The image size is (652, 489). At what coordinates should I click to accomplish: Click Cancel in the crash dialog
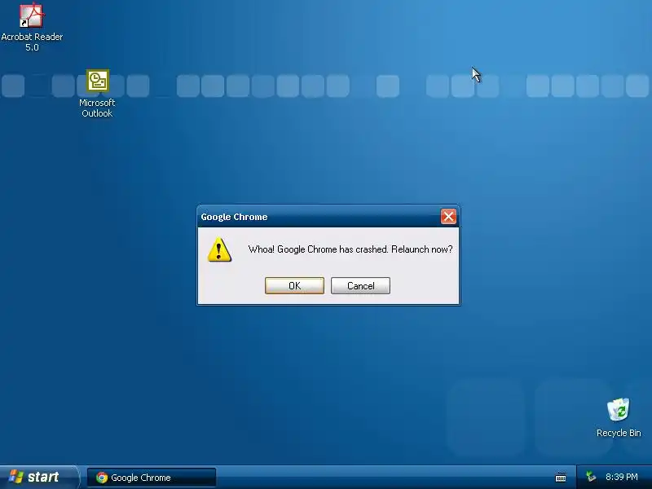pyautogui.click(x=360, y=286)
